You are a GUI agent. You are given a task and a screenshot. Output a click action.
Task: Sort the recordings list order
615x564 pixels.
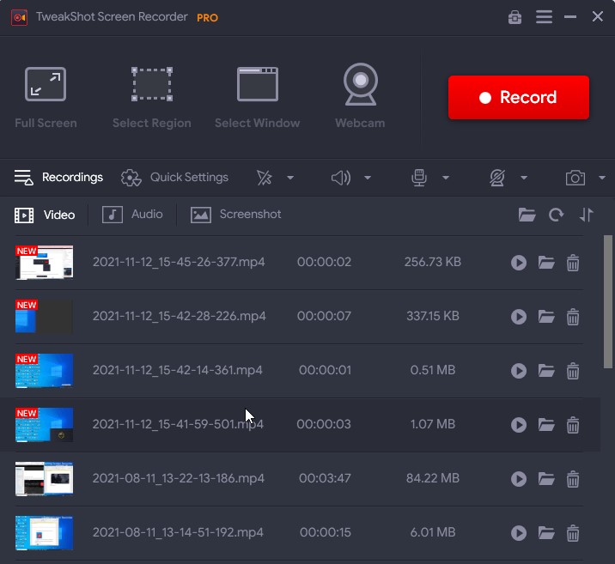[x=587, y=215]
